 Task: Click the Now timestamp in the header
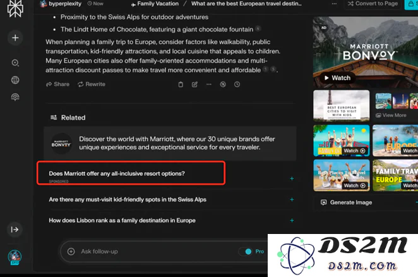tap(95, 4)
